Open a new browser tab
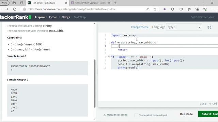Image resolution: width=218 pixels, height=122 pixels. pyautogui.click(x=115, y=3)
